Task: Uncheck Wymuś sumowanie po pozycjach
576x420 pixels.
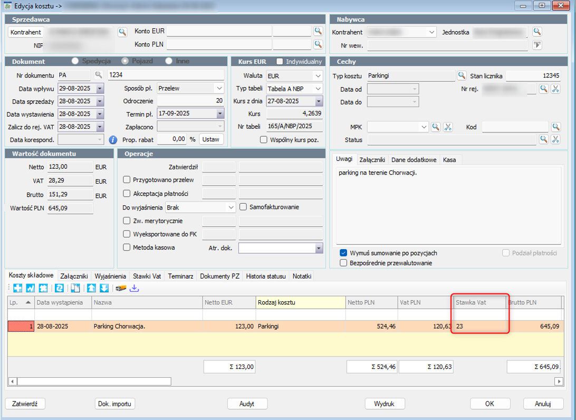Action: (343, 253)
